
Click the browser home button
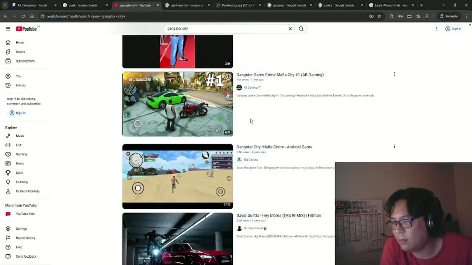tap(32, 16)
